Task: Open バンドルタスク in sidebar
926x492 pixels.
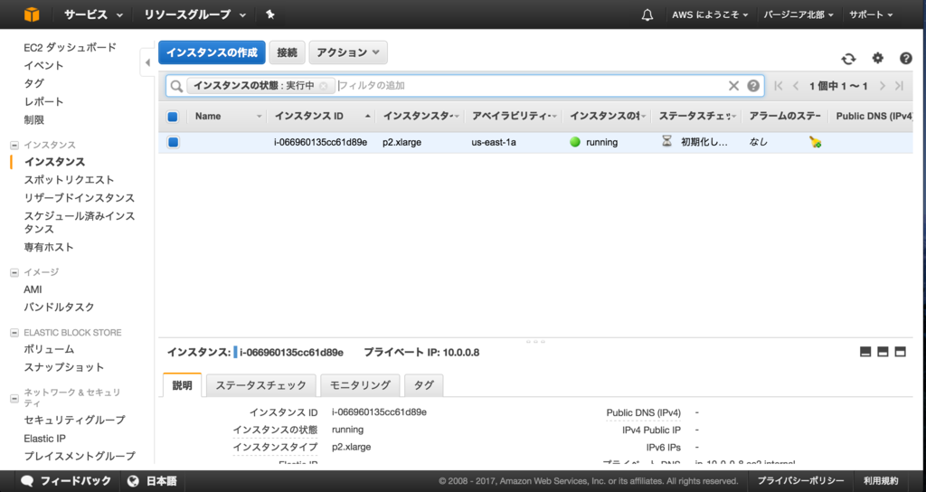Action: (x=59, y=307)
